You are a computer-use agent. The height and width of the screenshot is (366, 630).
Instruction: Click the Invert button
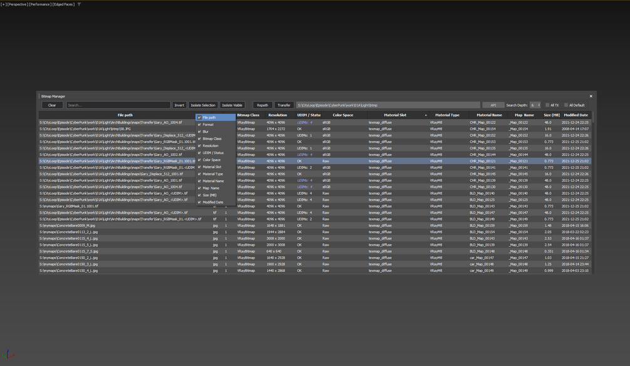click(x=179, y=105)
